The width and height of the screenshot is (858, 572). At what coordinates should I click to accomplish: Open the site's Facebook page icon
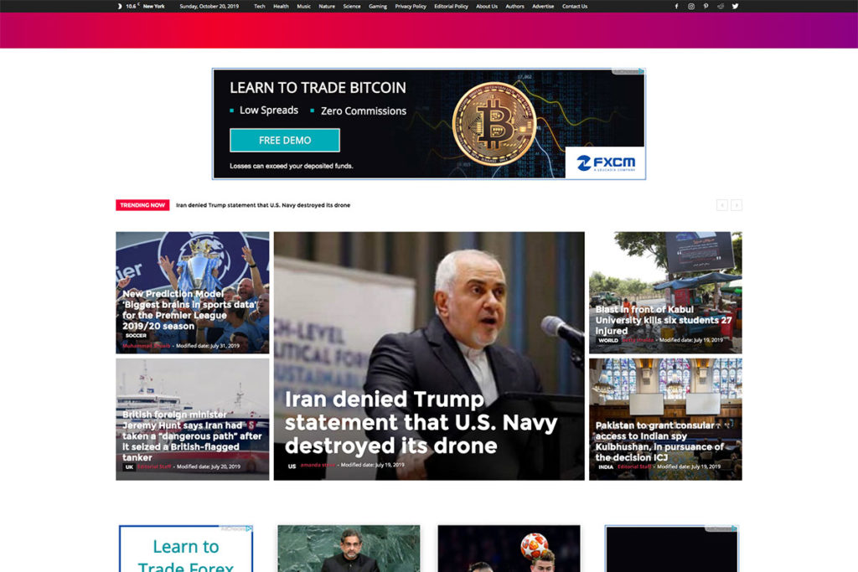coord(676,6)
